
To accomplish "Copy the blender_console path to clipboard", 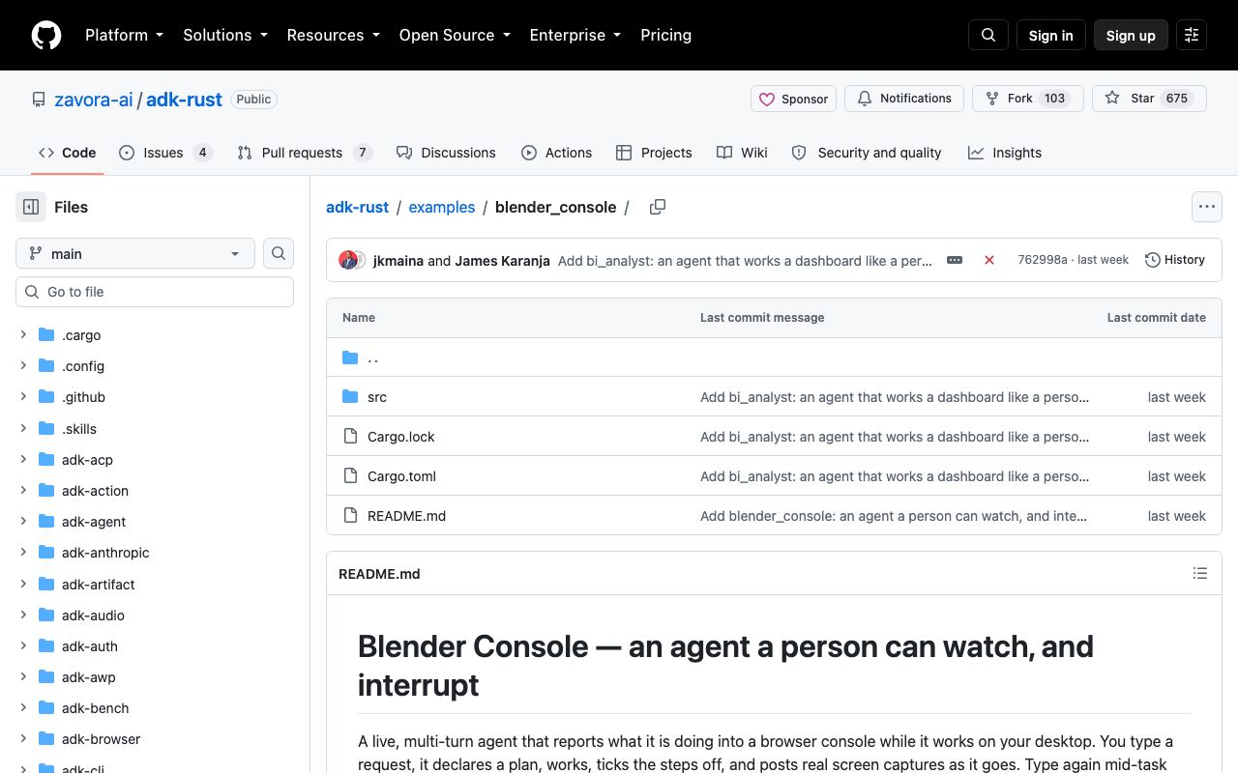I will [x=658, y=207].
